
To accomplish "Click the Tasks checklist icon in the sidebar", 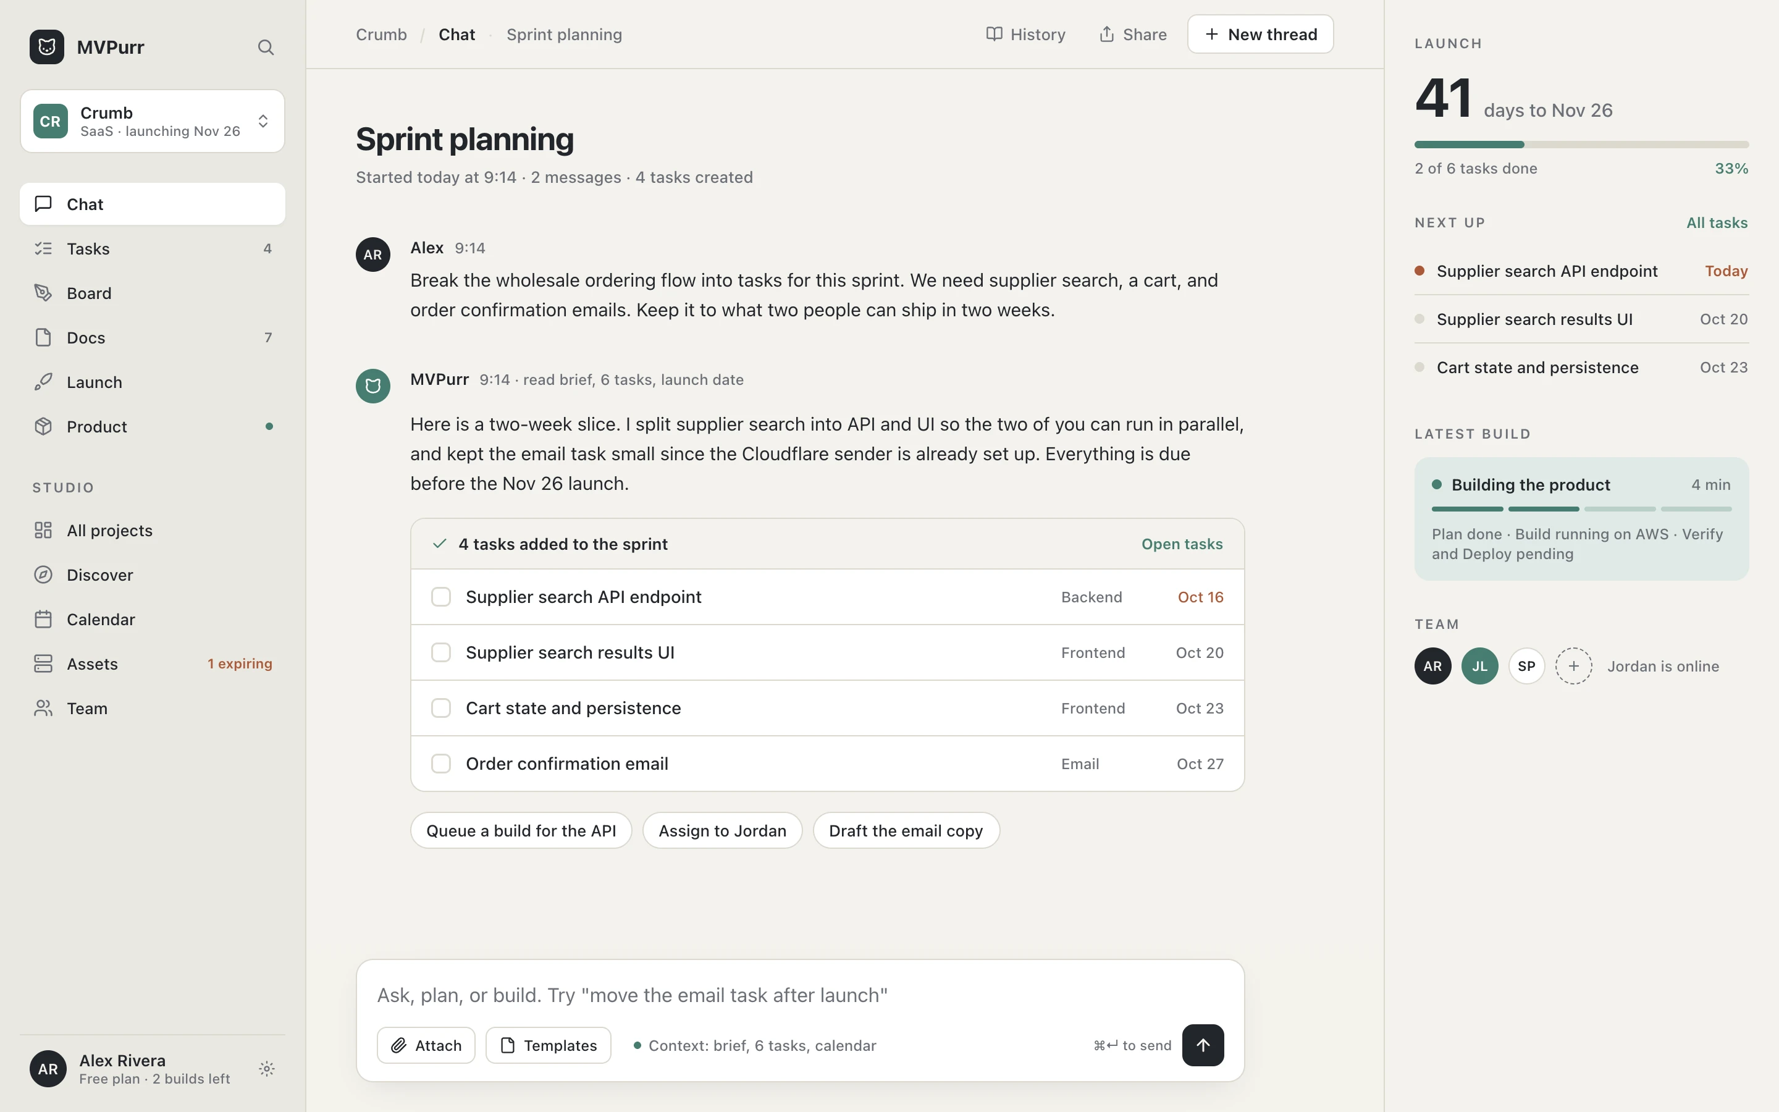I will (x=43, y=248).
